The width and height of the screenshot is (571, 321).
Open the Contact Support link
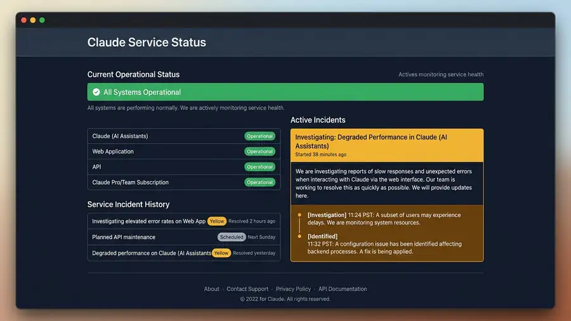point(247,289)
